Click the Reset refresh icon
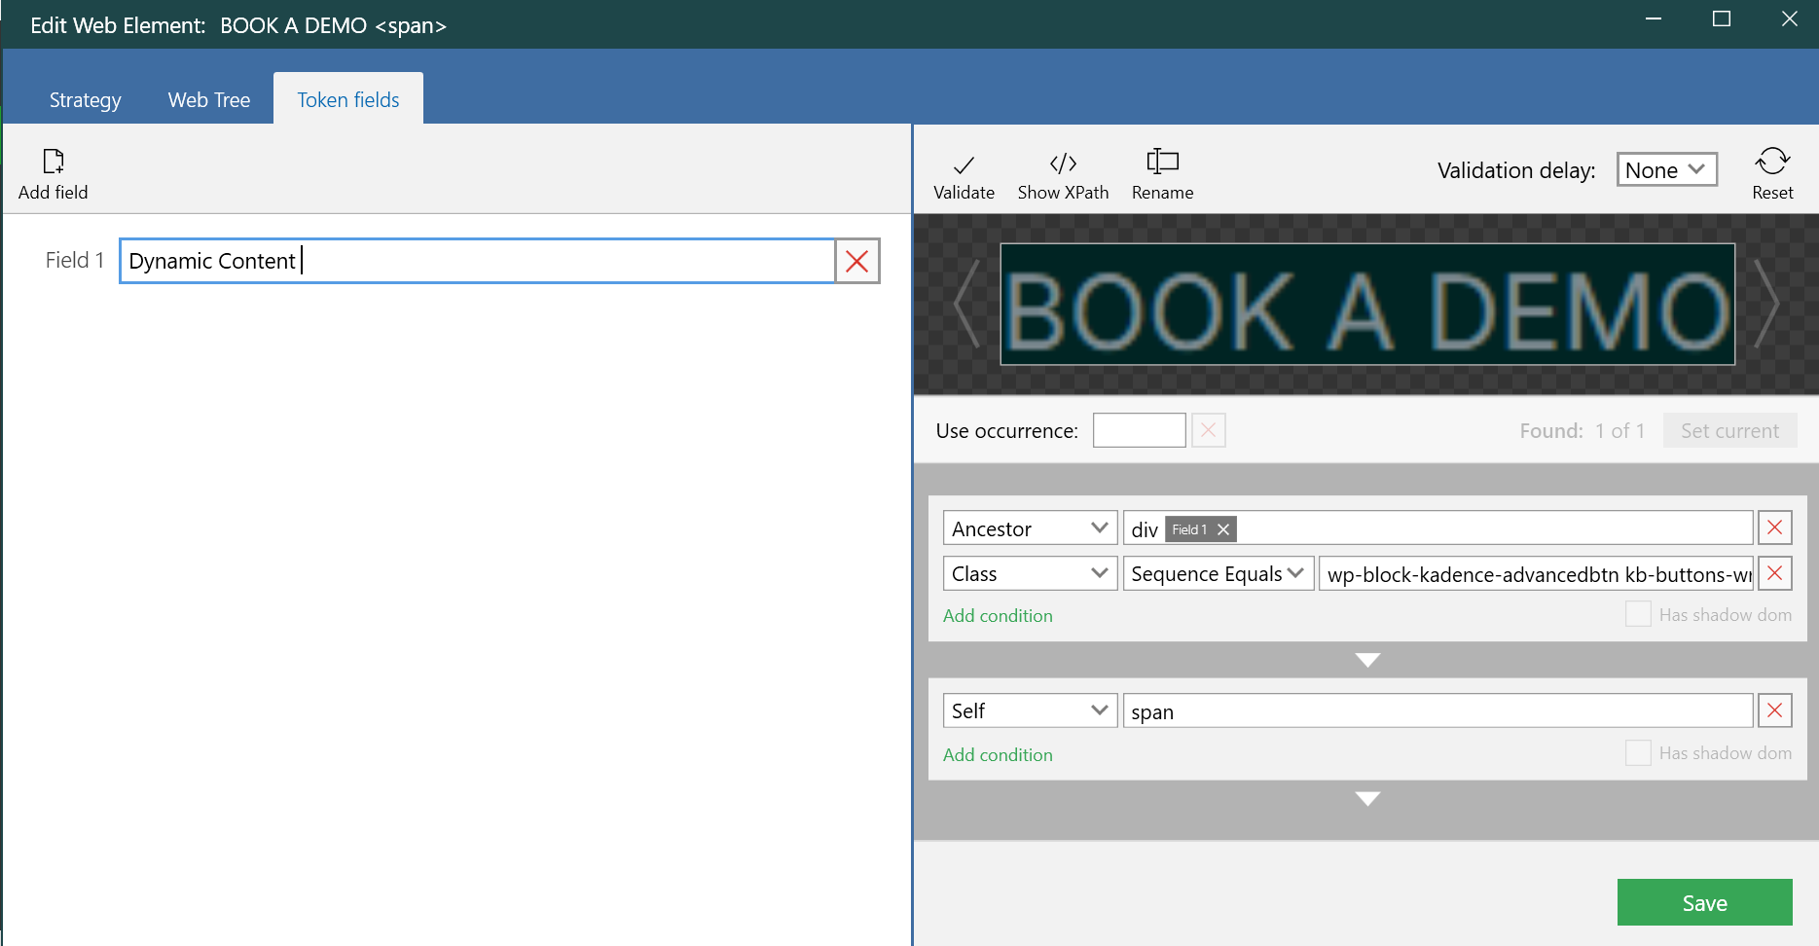Viewport: 1819px width, 946px height. click(x=1772, y=161)
